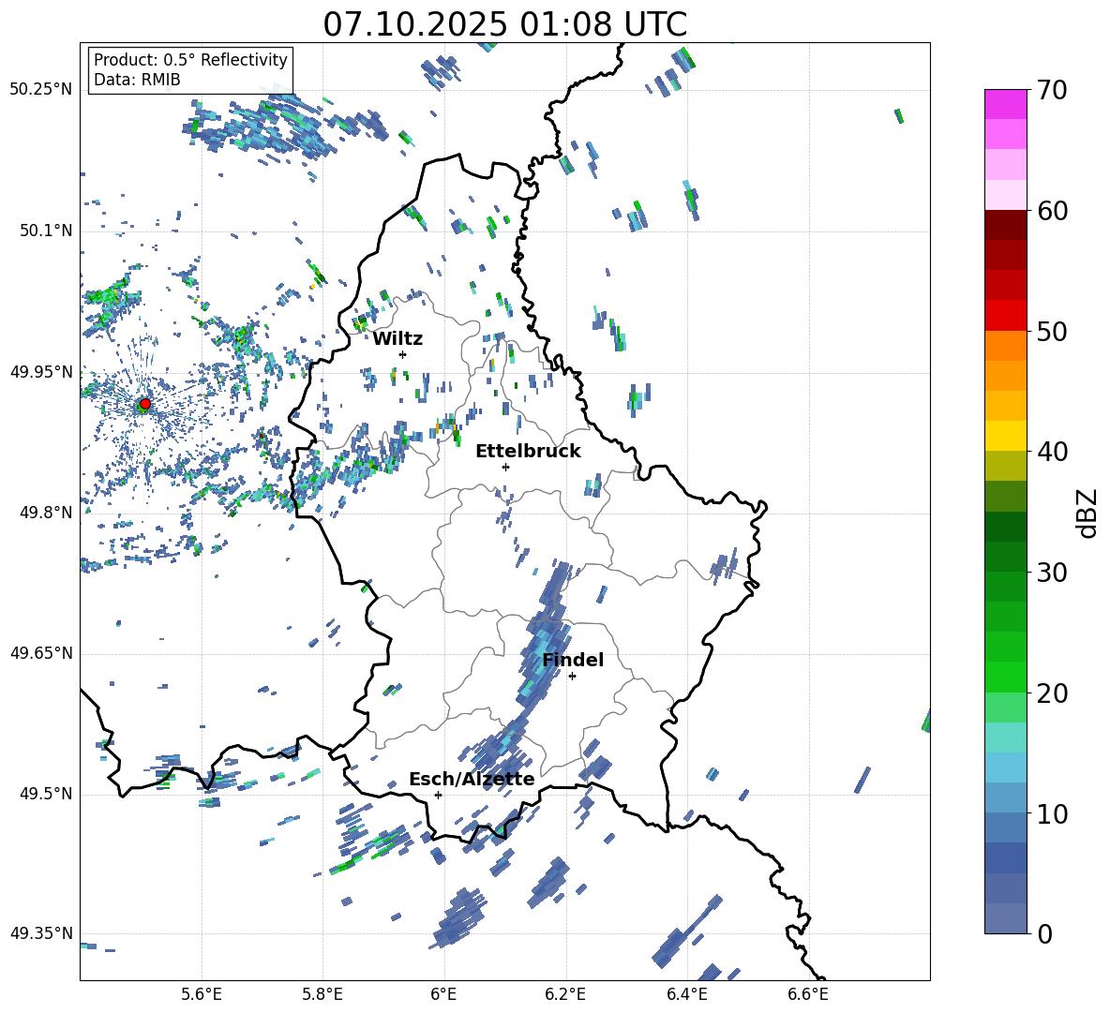1110x1013 pixels.
Task: Select the Esch/Alzette city label
Action: tap(472, 779)
